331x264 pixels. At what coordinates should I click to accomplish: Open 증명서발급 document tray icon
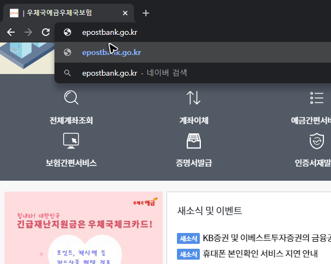point(194,141)
